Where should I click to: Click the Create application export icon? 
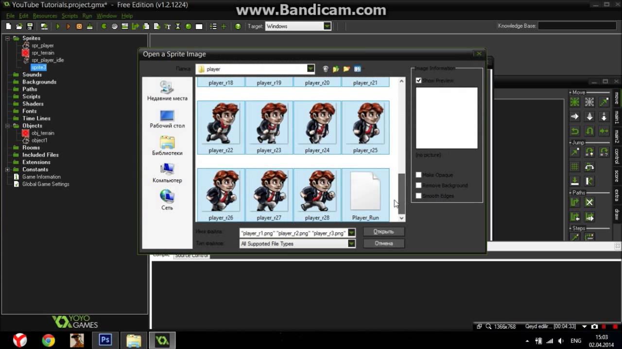pos(44,27)
